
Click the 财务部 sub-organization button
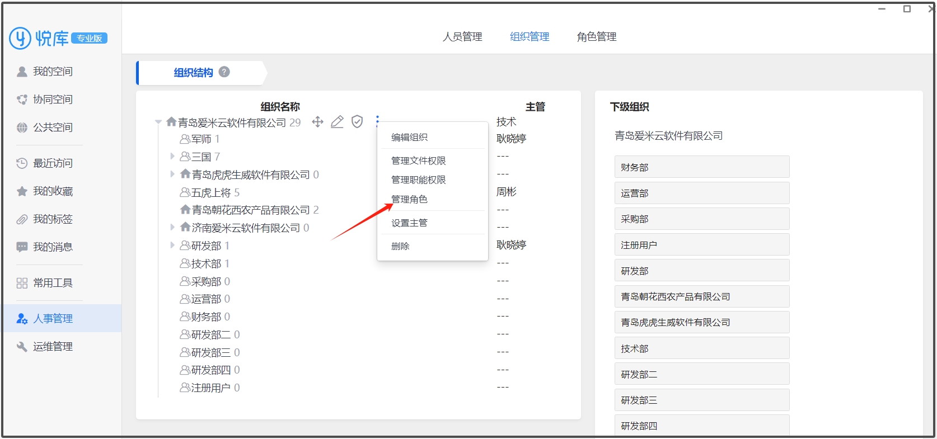tap(701, 167)
